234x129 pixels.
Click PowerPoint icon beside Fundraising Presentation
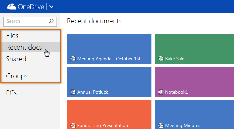[x=73, y=125]
